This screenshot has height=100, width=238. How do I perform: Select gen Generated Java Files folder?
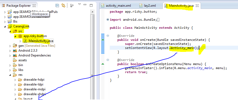pyautogui.click(x=37, y=46)
